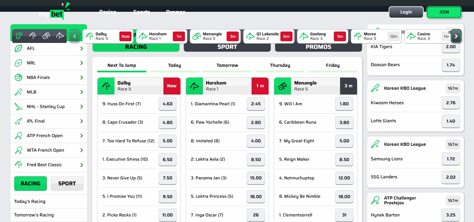
Task: Click the NHL Stanley Cup hockey icon
Action: tap(18, 107)
